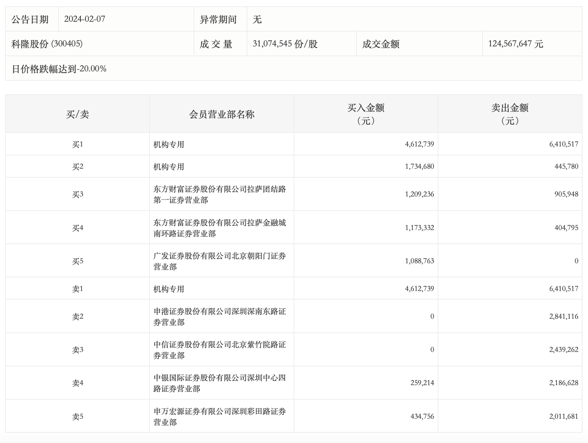Select turnover value 124,567,647 元
The width and height of the screenshot is (588, 443).
click(516, 44)
